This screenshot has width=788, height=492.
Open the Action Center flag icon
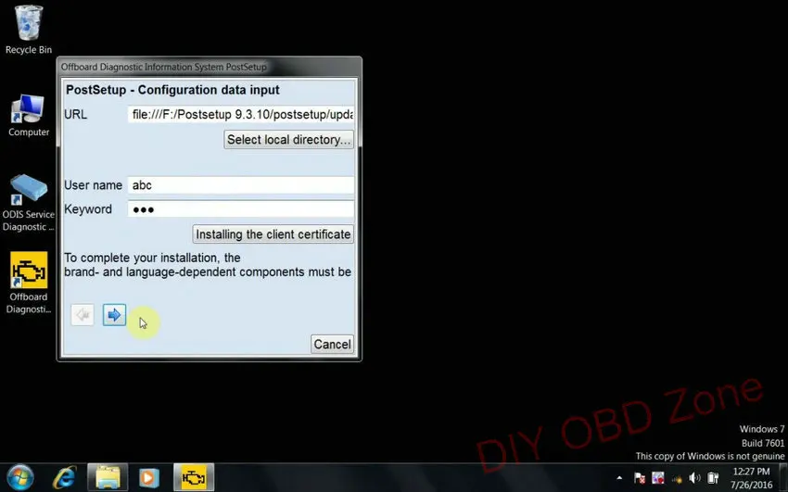(x=640, y=478)
